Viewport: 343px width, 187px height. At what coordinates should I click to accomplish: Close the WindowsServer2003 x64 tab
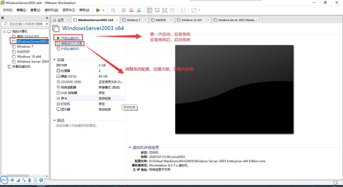[117, 20]
